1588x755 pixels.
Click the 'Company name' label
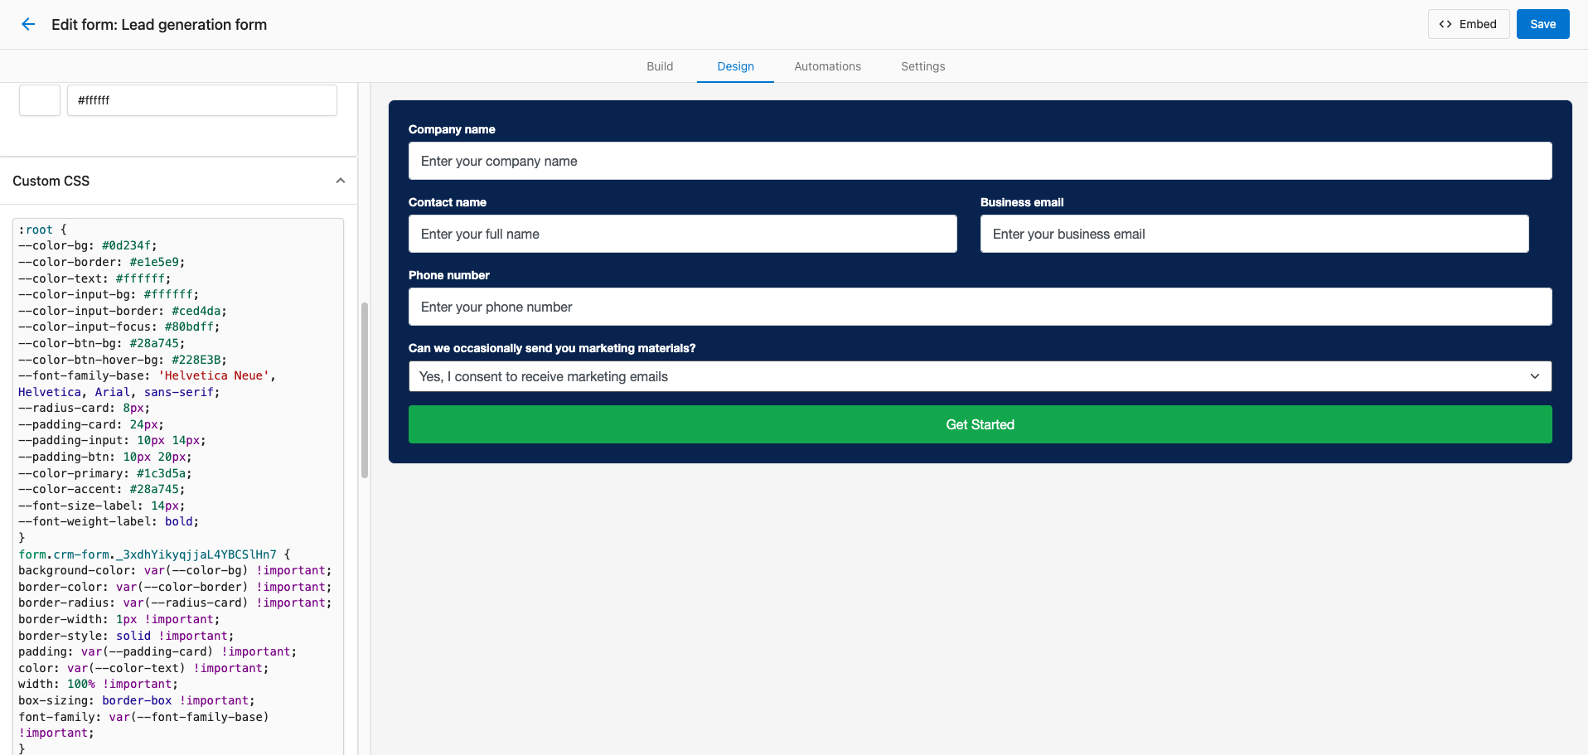(452, 129)
